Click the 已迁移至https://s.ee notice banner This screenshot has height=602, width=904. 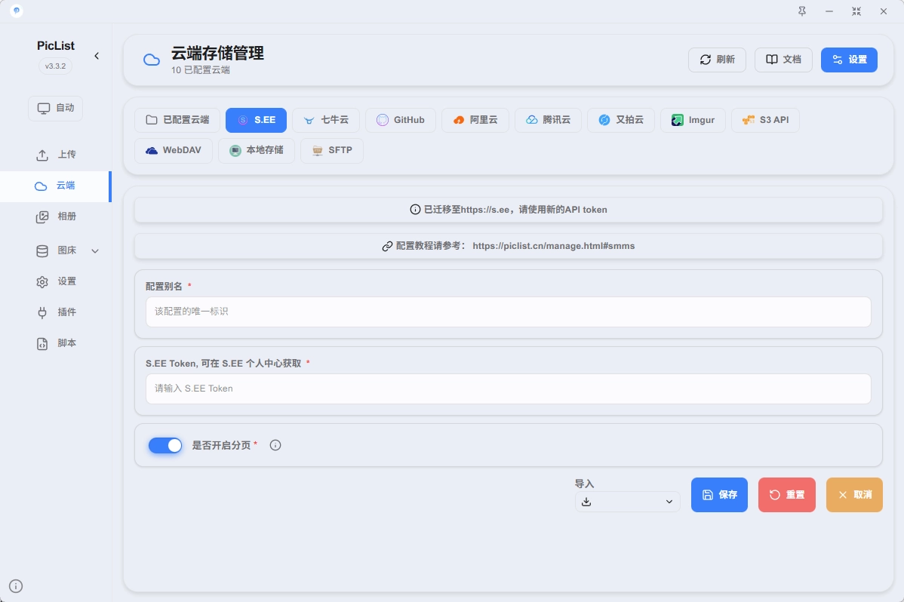pyautogui.click(x=508, y=210)
